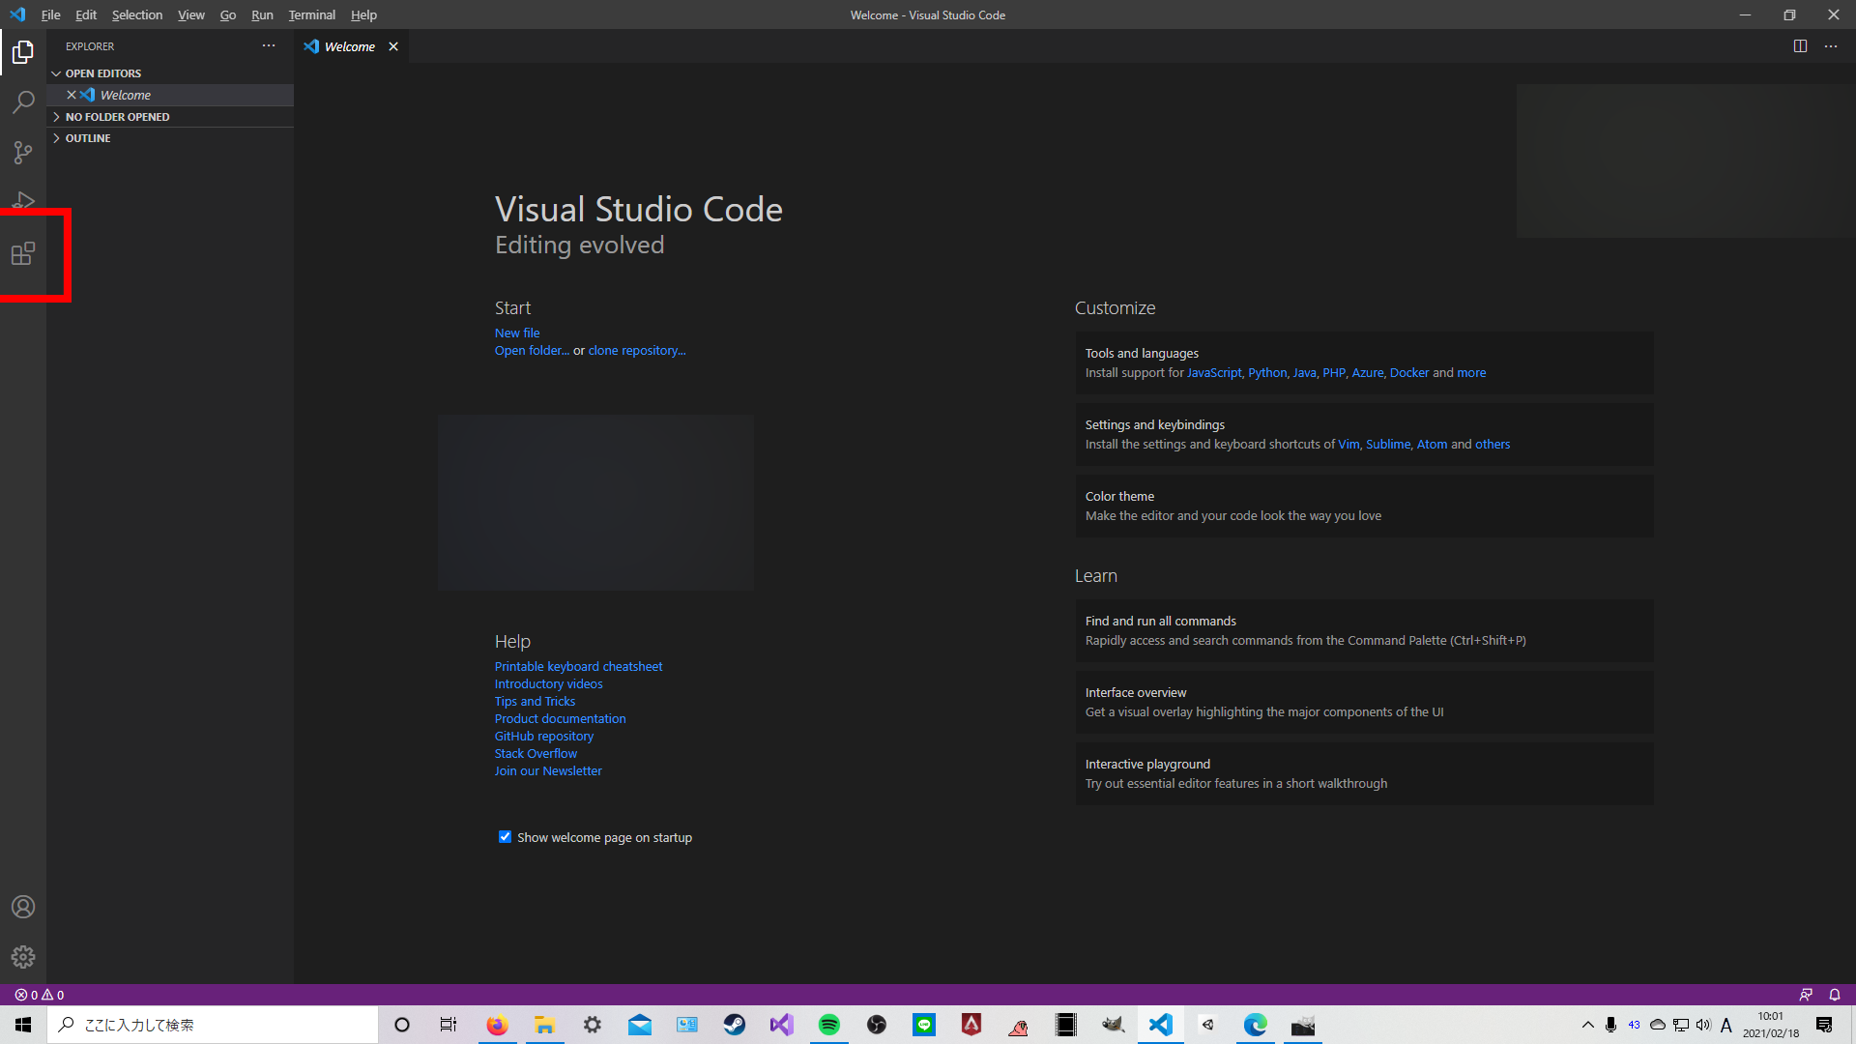Click the Windows taskbar search field
The image size is (1856, 1044).
click(193, 1025)
